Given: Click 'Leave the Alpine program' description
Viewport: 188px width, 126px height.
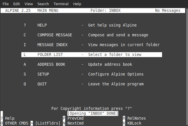Looking at the screenshot, I should [116, 84].
